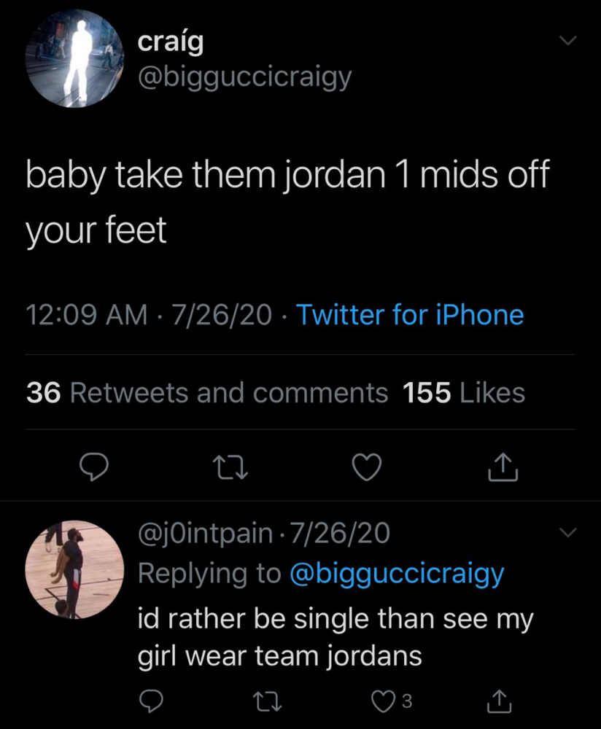Show 36 Retweets and comments
601x729 pixels.
[207, 392]
